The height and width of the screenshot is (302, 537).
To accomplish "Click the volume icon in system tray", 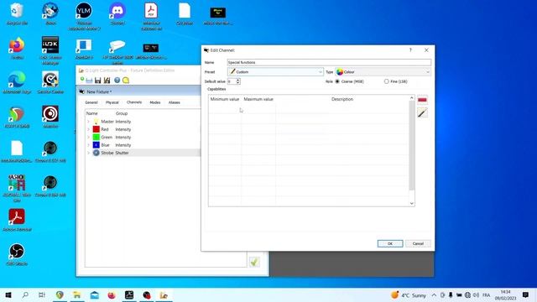I will tap(476, 294).
